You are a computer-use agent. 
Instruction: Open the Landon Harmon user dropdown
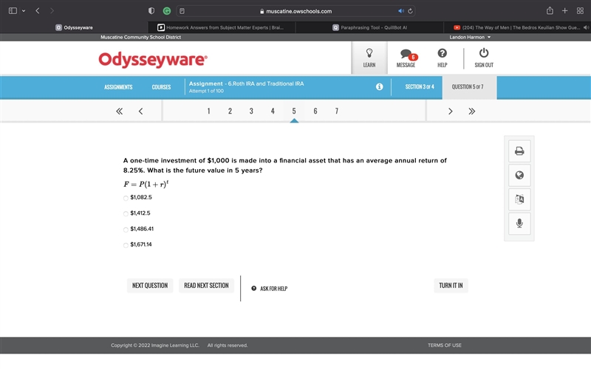[x=470, y=38]
